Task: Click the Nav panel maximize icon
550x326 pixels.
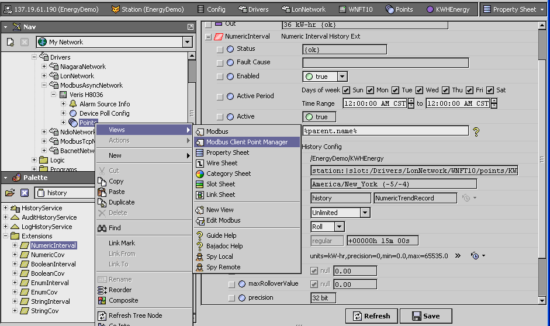Action: pyautogui.click(x=191, y=27)
